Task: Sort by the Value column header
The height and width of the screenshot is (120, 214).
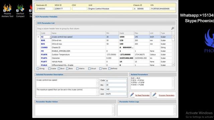Action: 126,33
